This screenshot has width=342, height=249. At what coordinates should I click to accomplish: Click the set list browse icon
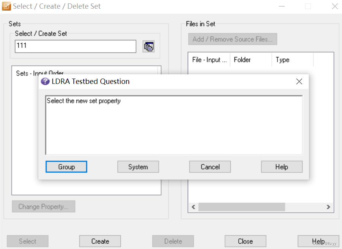click(x=148, y=47)
